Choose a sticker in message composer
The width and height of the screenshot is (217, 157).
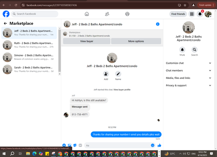(x=75, y=145)
